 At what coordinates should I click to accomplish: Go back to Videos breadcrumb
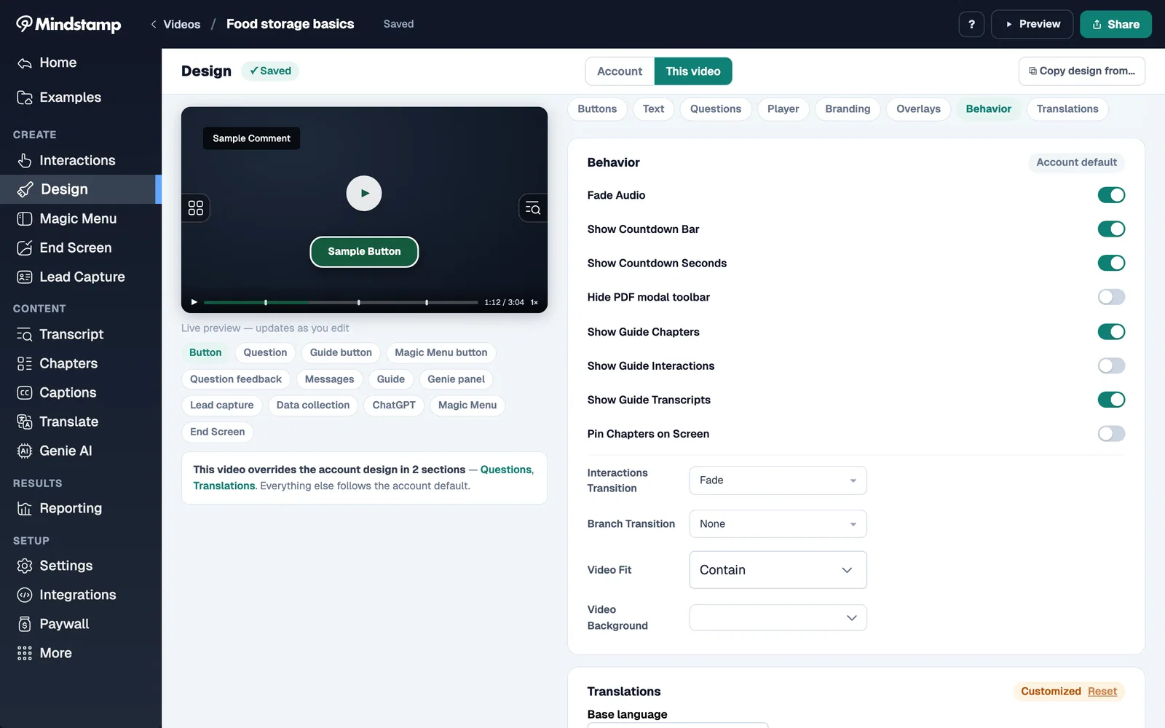coord(175,24)
